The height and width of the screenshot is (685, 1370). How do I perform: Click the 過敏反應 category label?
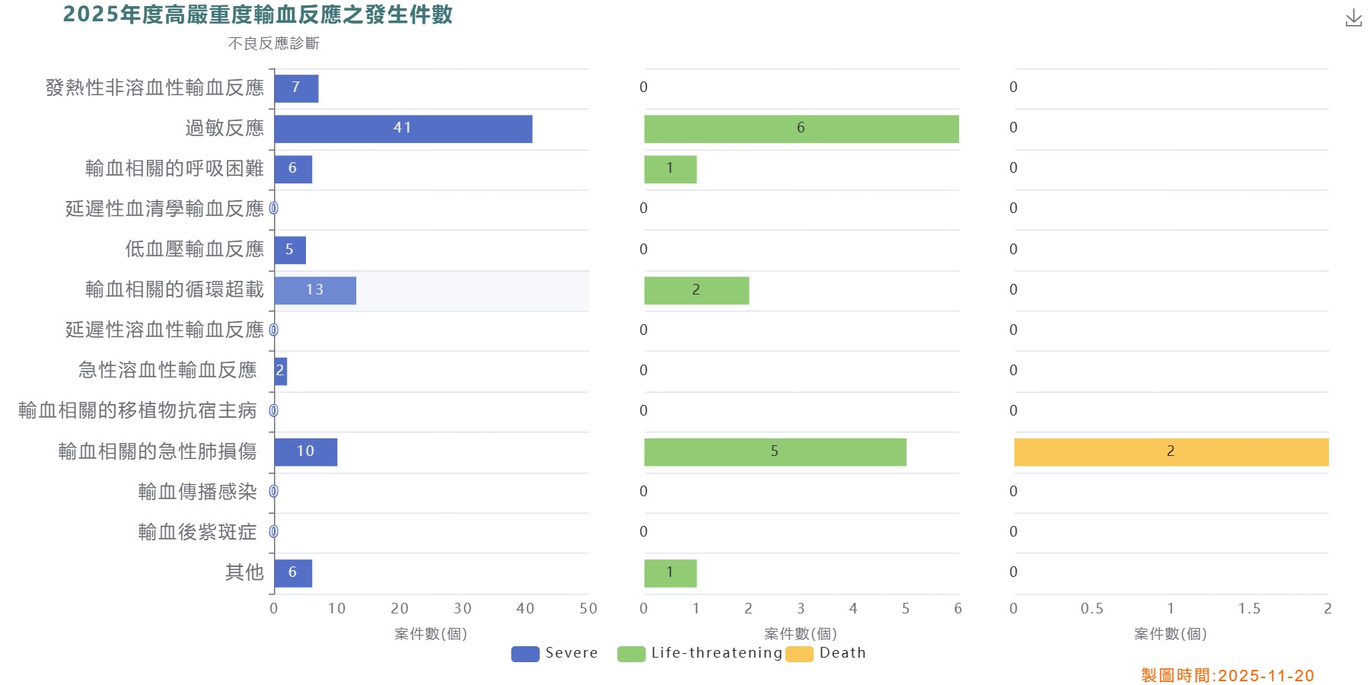[225, 128]
